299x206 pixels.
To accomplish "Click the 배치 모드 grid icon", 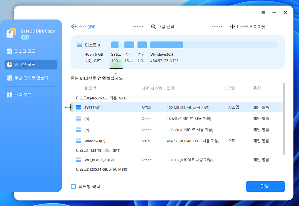I will pyautogui.click(x=9, y=95).
